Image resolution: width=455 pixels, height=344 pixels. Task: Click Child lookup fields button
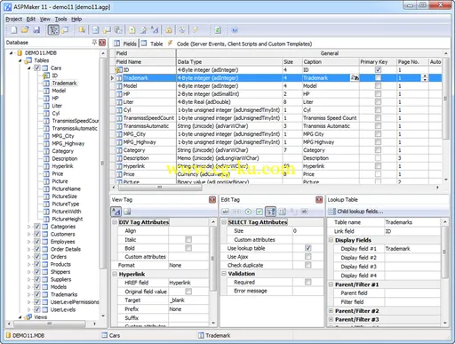[356, 212]
